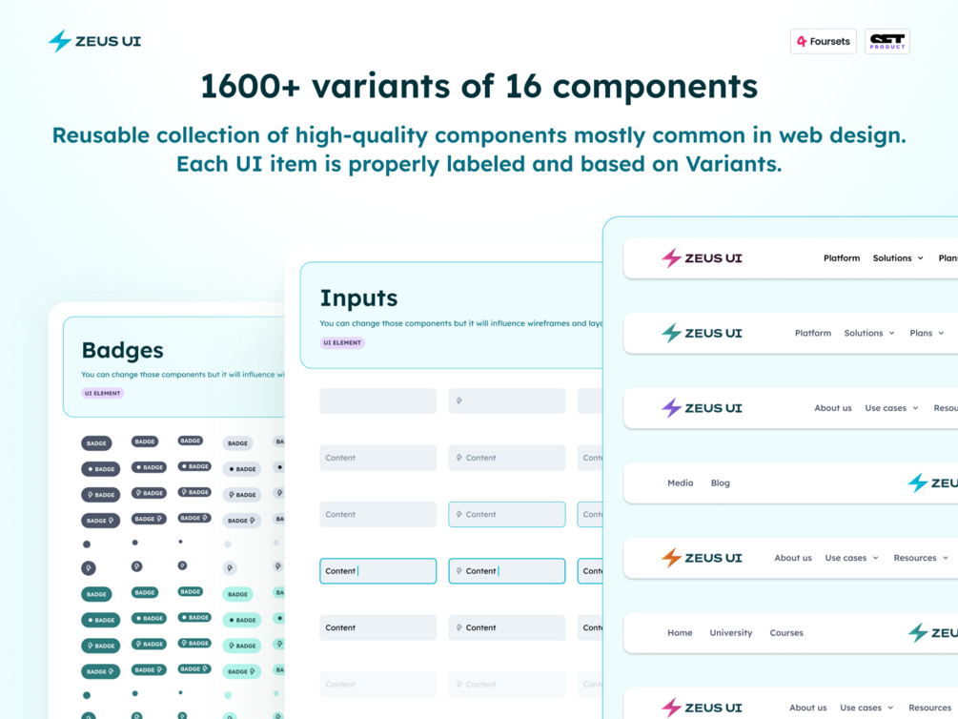
Task: Click teal-outlined input with grey Content placeholder and icon
Action: point(506,514)
